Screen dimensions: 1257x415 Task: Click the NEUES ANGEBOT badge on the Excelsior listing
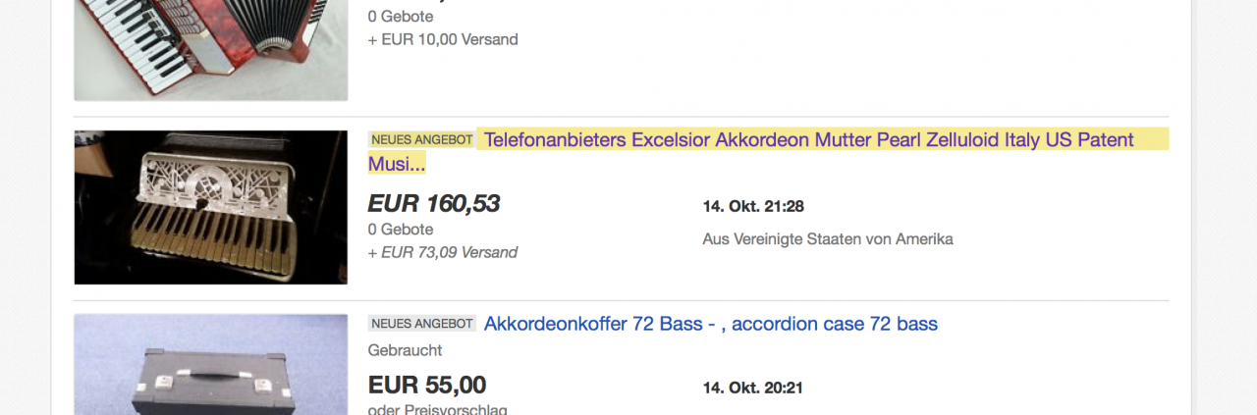pyautogui.click(x=422, y=140)
